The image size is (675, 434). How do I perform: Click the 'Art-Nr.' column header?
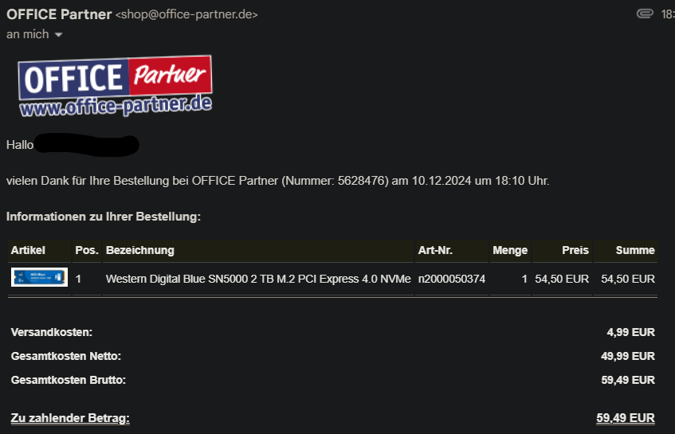(435, 250)
